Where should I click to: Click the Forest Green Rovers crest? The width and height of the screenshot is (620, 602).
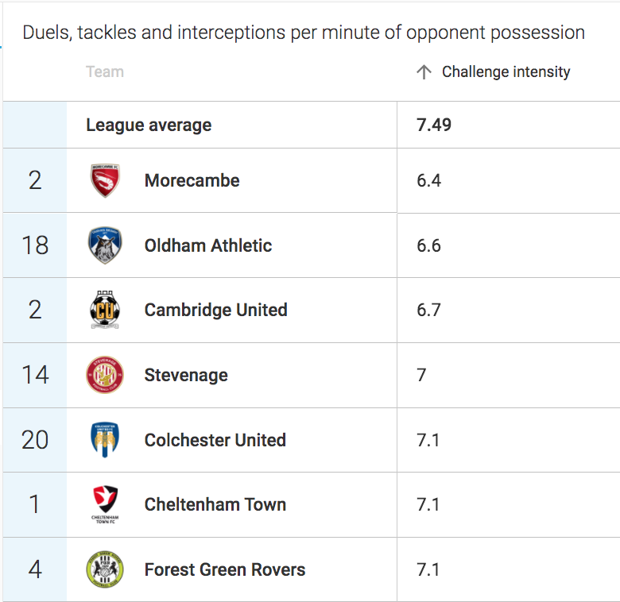[x=105, y=569]
